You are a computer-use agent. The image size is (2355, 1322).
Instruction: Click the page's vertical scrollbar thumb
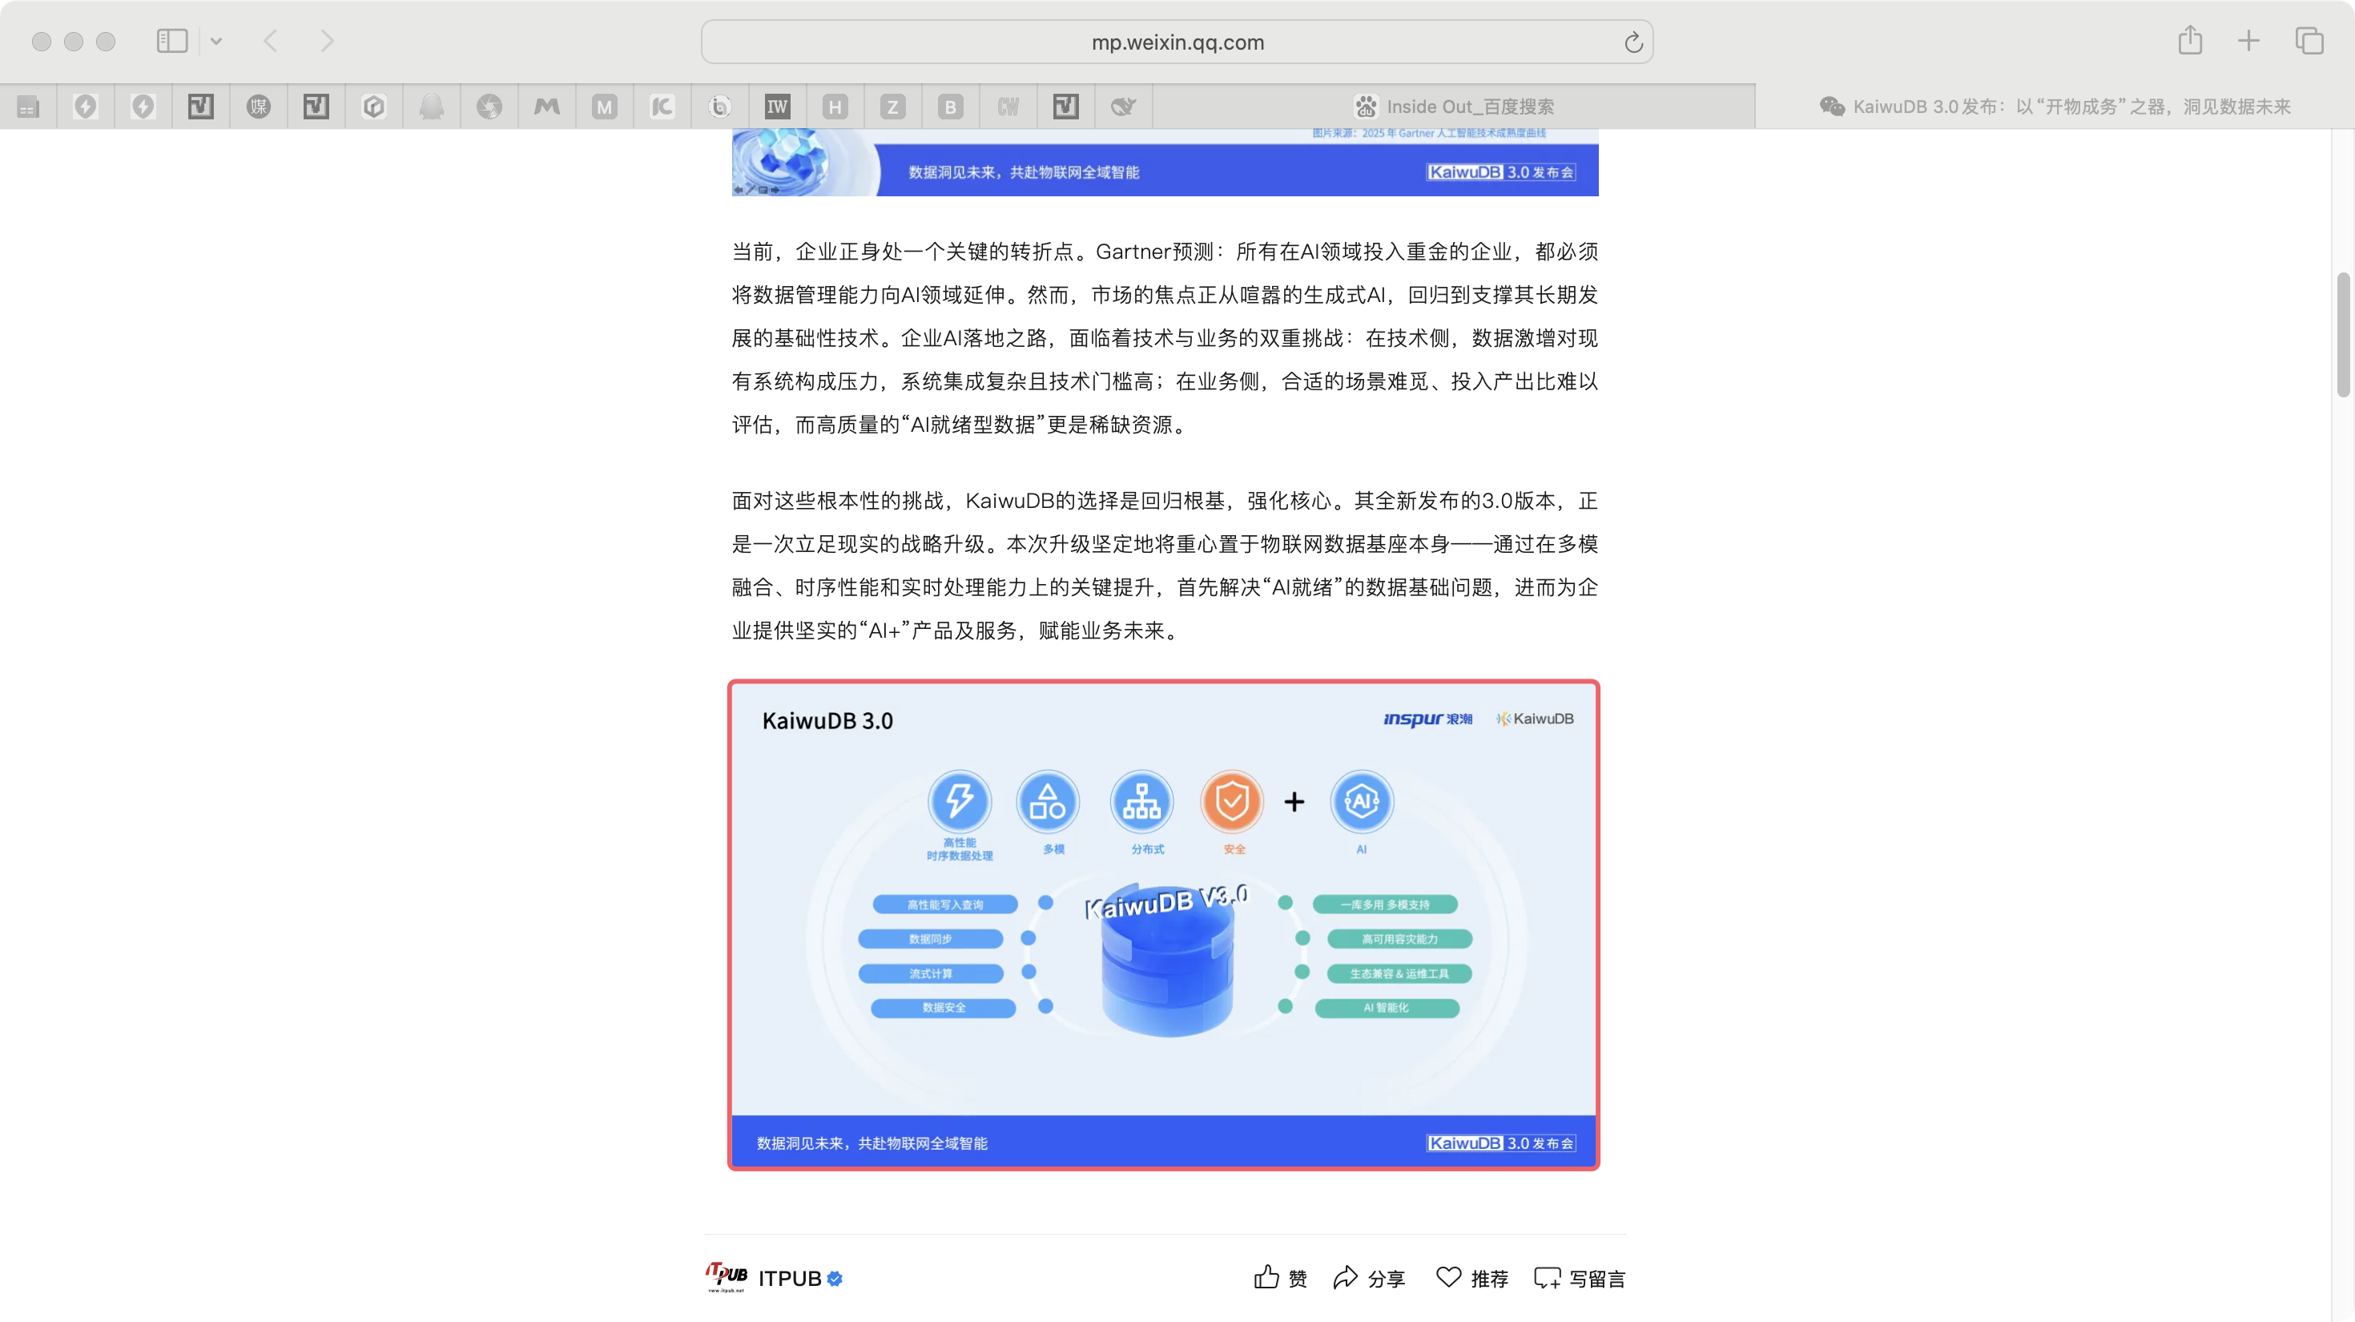2342,333
